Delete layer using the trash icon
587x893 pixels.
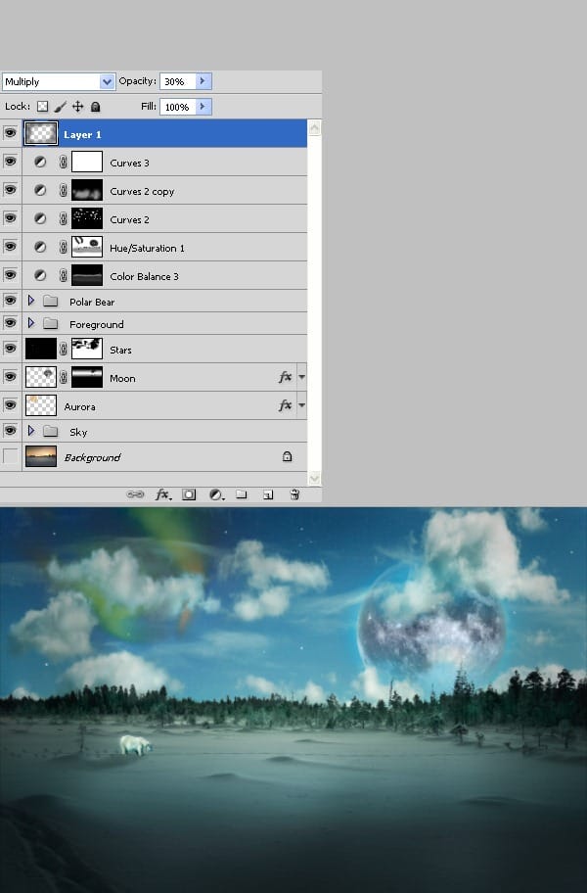(294, 495)
